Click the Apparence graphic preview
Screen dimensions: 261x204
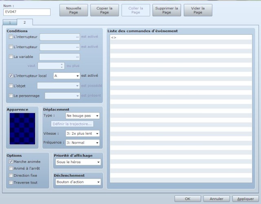pyautogui.click(x=22, y=129)
